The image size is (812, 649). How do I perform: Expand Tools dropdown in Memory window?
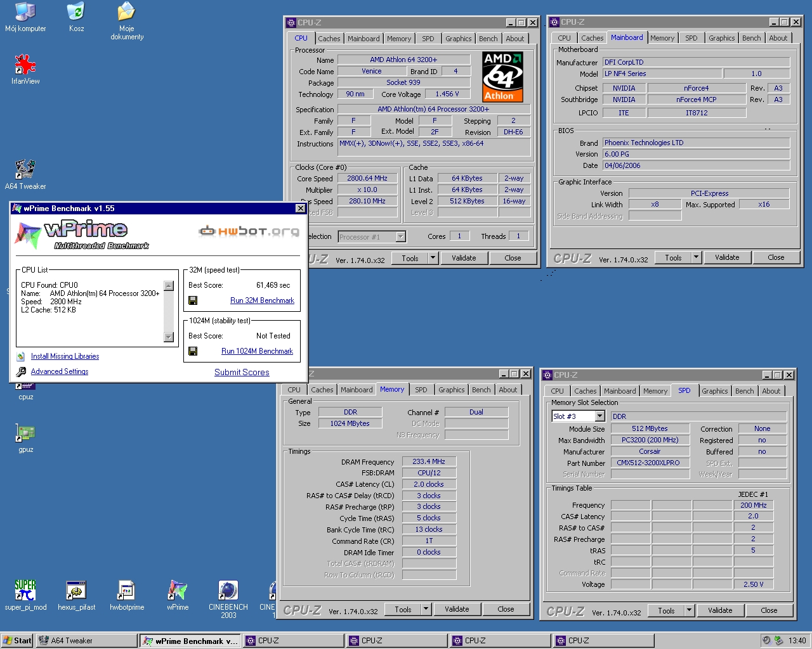point(426,609)
